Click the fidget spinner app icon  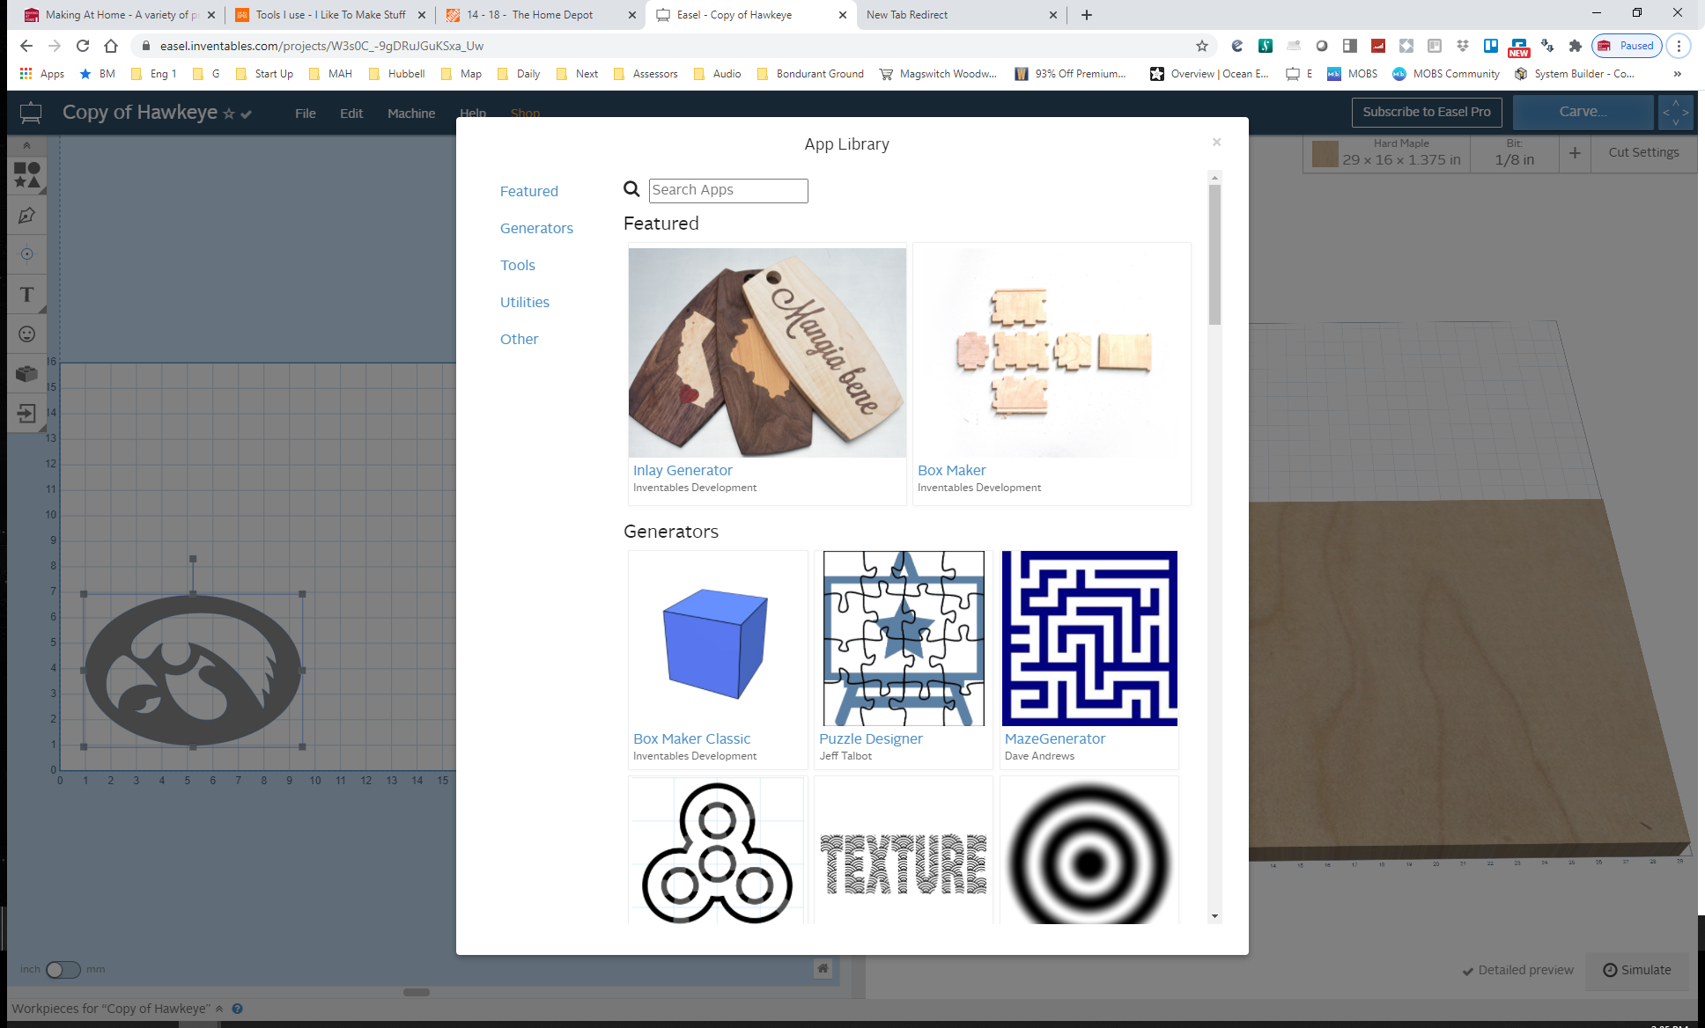point(718,852)
